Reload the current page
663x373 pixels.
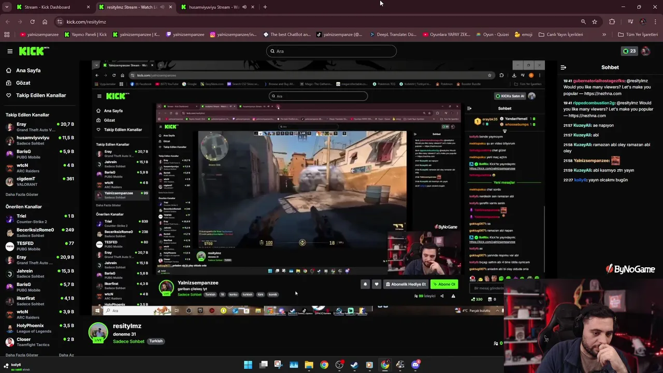coord(32,22)
